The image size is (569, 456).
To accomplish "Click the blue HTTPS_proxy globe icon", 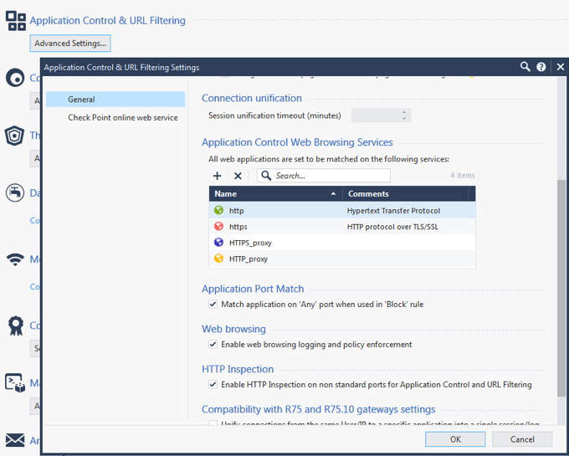I will (x=219, y=243).
